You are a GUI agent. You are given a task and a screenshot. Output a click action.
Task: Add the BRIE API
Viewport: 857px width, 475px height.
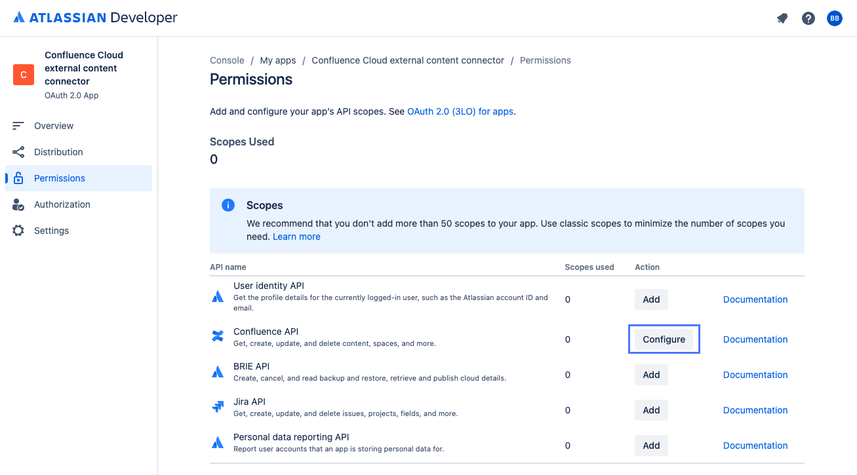pos(651,375)
